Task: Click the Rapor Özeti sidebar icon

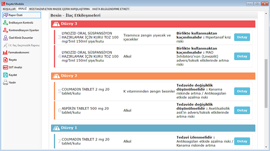Action: tap(5, 15)
